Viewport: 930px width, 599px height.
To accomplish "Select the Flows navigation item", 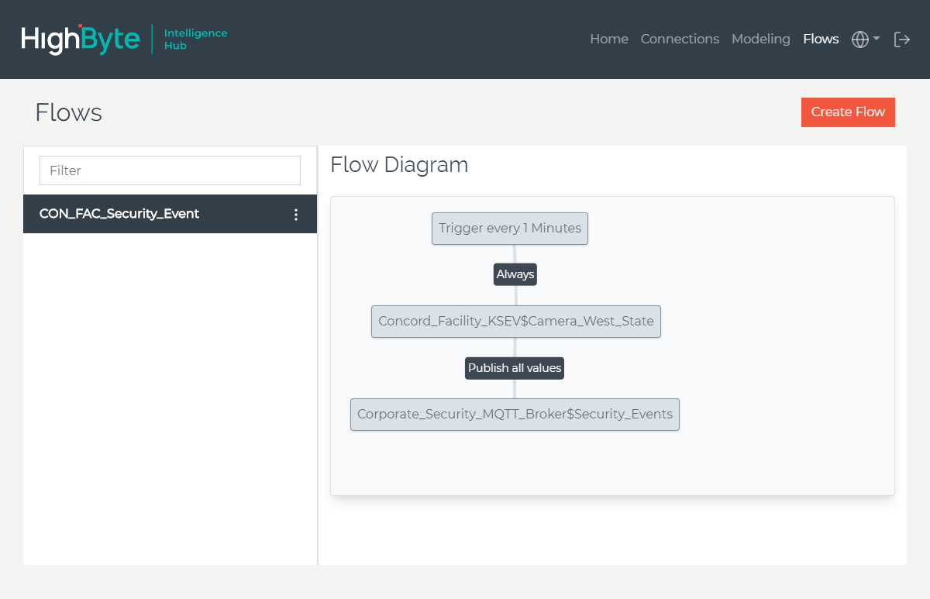I will click(821, 39).
